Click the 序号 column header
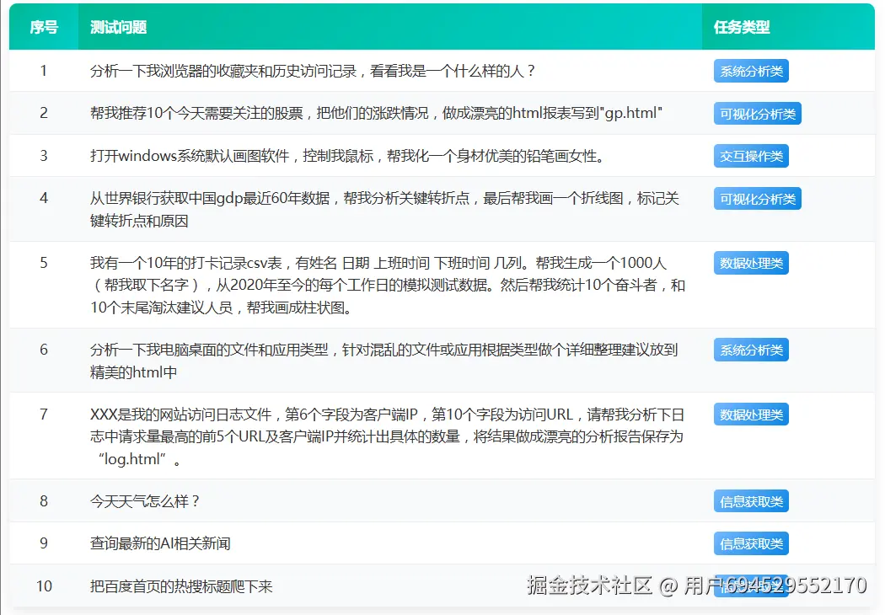 pyautogui.click(x=44, y=27)
